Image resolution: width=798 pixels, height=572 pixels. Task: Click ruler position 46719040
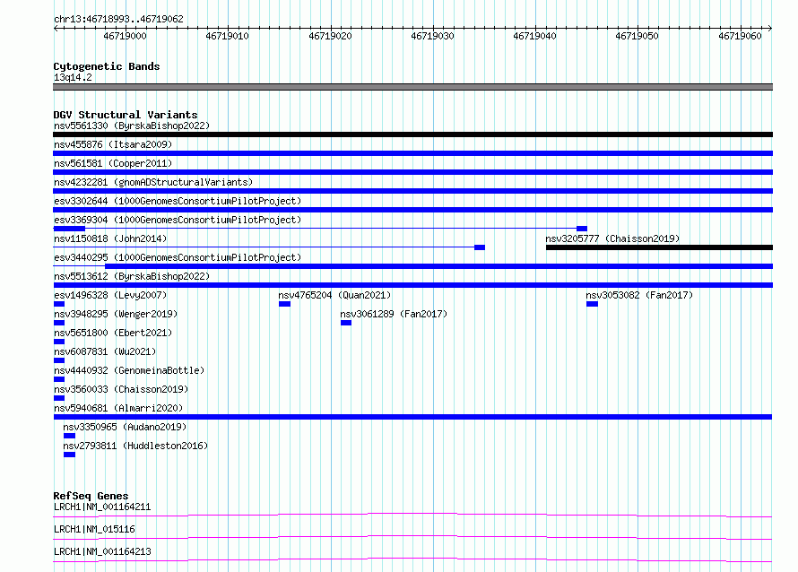pyautogui.click(x=534, y=36)
